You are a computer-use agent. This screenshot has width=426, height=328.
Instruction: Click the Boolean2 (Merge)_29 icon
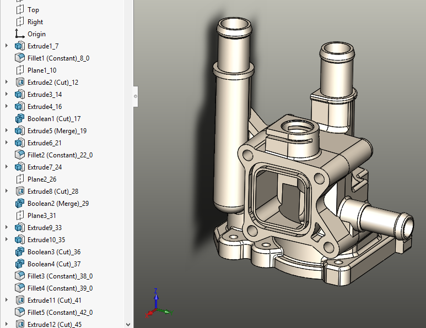click(x=20, y=203)
